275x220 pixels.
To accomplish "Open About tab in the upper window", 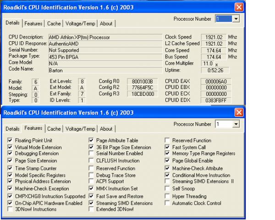I will 106,23.
